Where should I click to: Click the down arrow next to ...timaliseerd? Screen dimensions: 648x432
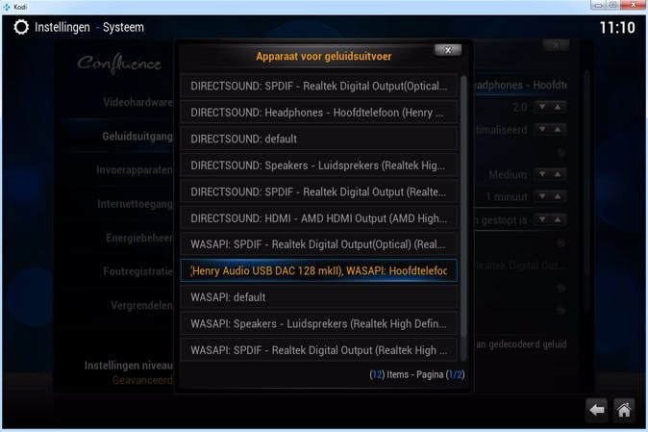[542, 129]
